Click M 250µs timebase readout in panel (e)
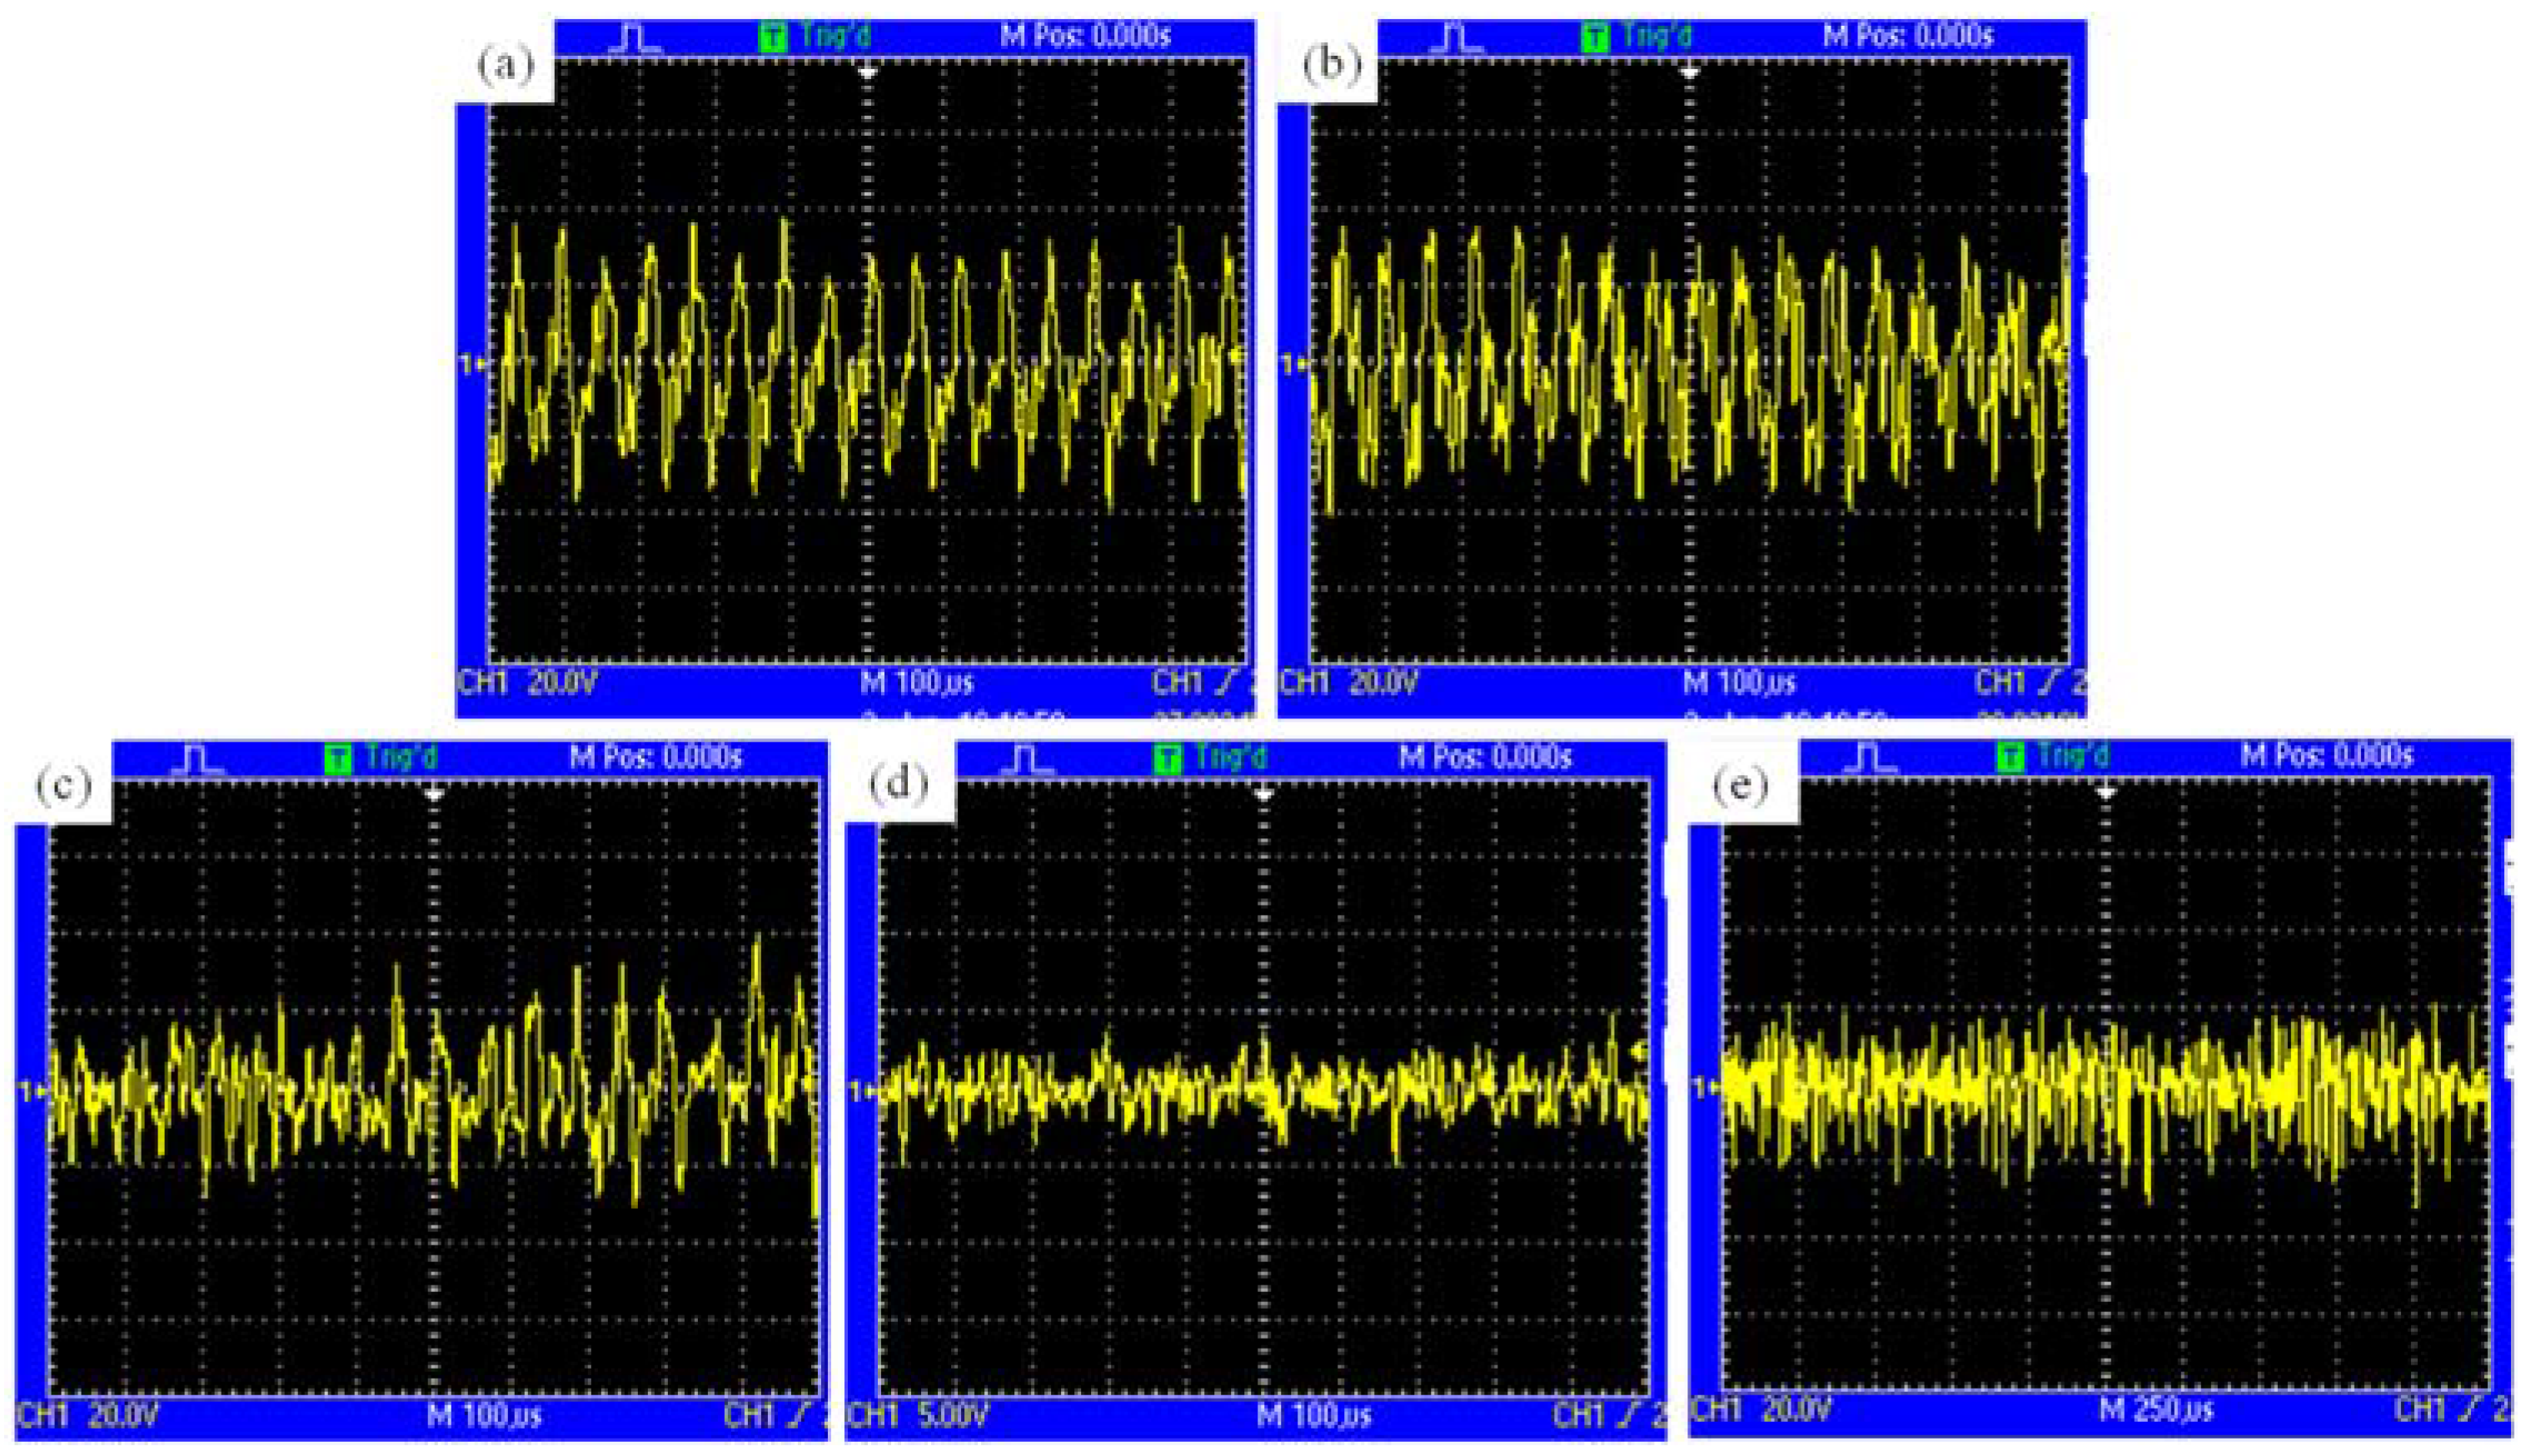The image size is (2526, 1456). pyautogui.click(x=2156, y=1410)
